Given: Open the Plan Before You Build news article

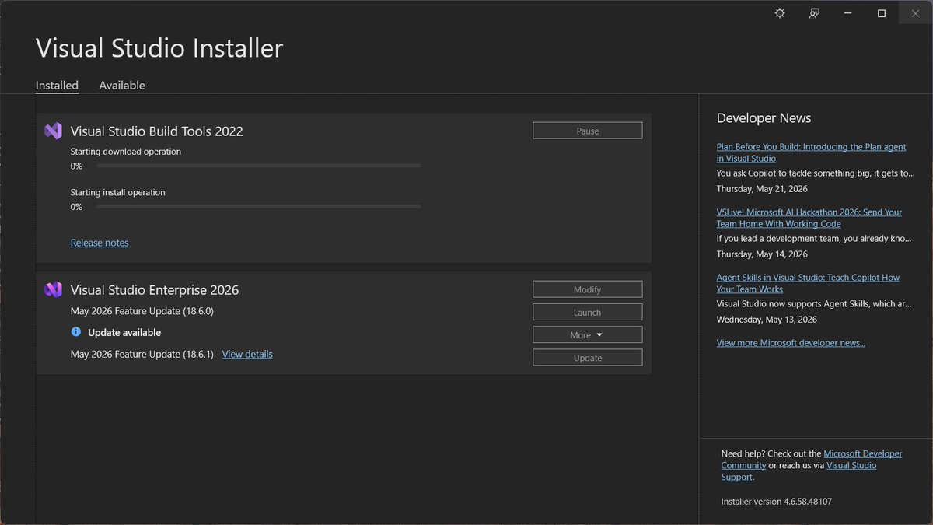Looking at the screenshot, I should click(x=811, y=152).
